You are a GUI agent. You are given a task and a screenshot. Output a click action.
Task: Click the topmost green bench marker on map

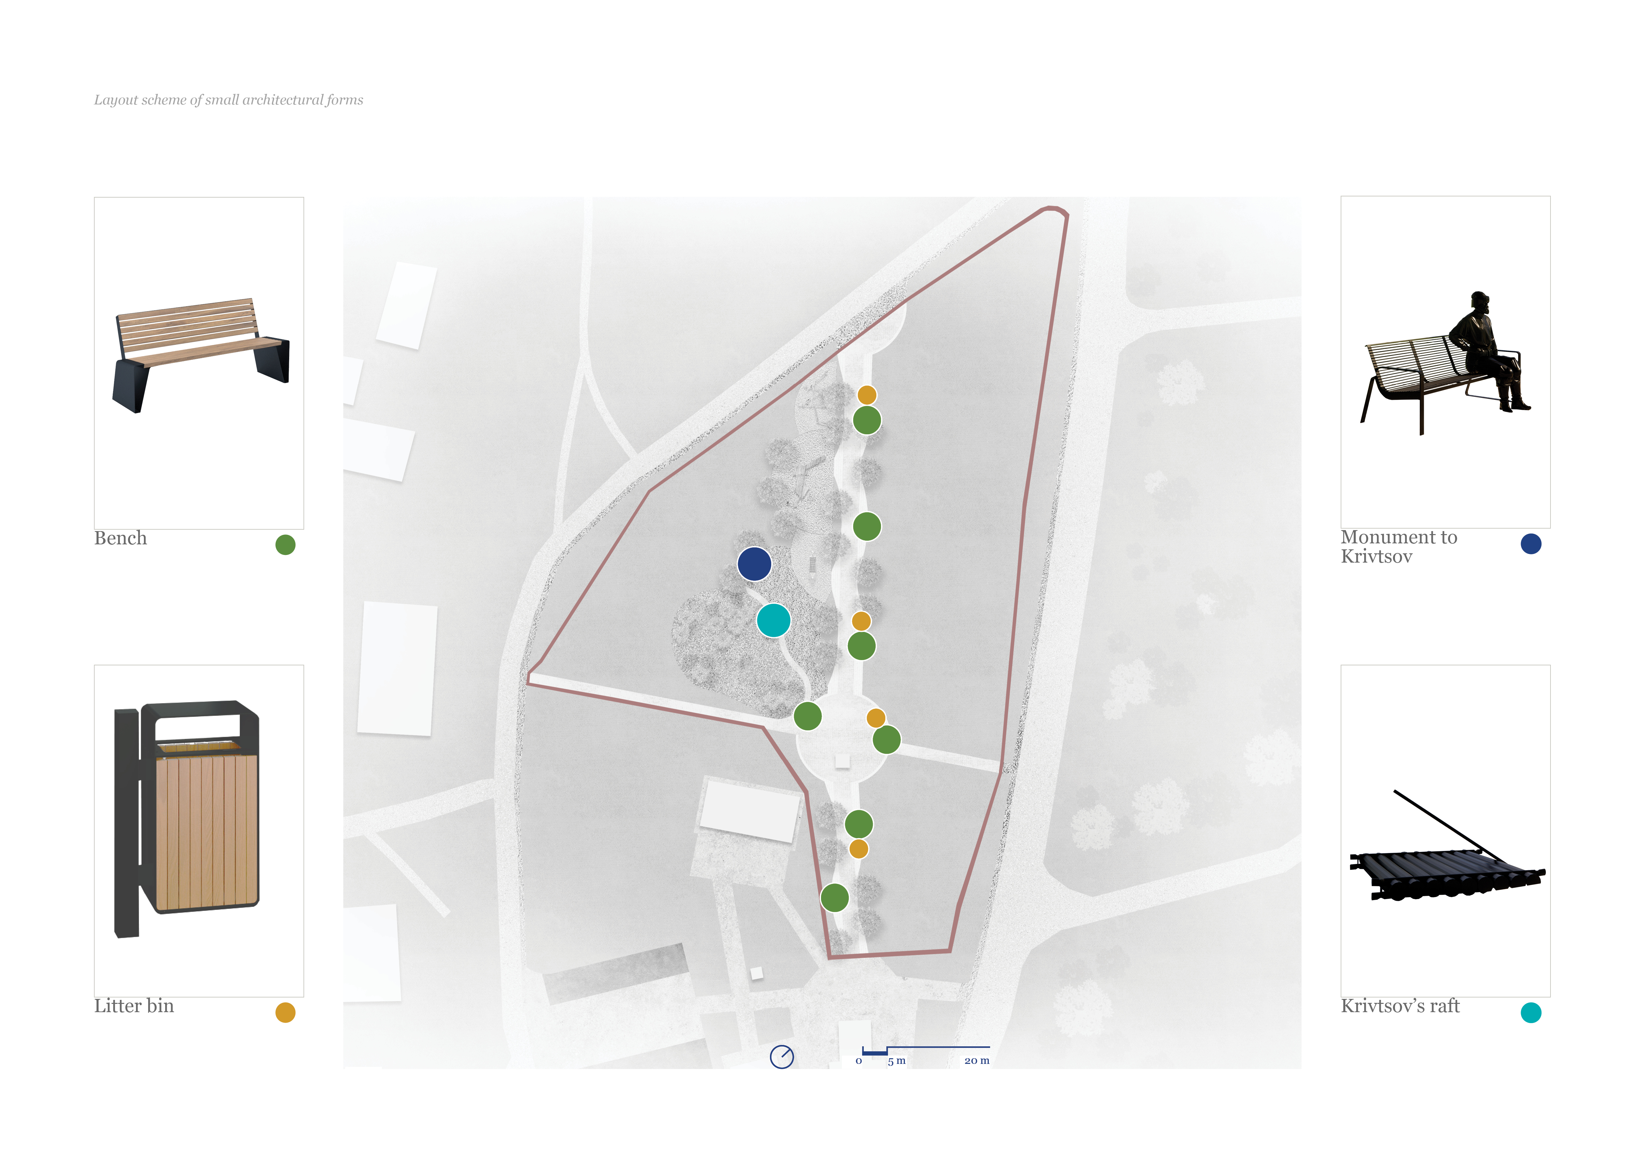tap(867, 420)
